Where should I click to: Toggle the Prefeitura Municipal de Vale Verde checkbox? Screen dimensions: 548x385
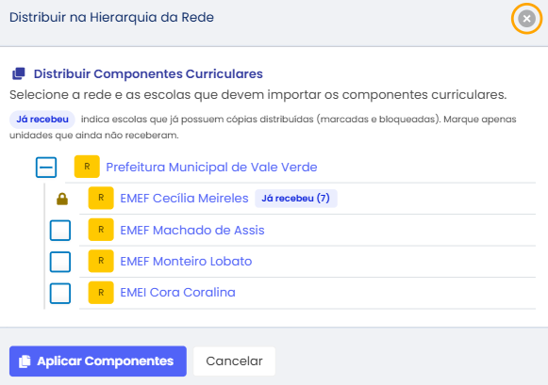pyautogui.click(x=46, y=168)
